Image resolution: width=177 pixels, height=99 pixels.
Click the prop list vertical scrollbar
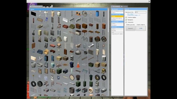click(x=108, y=21)
